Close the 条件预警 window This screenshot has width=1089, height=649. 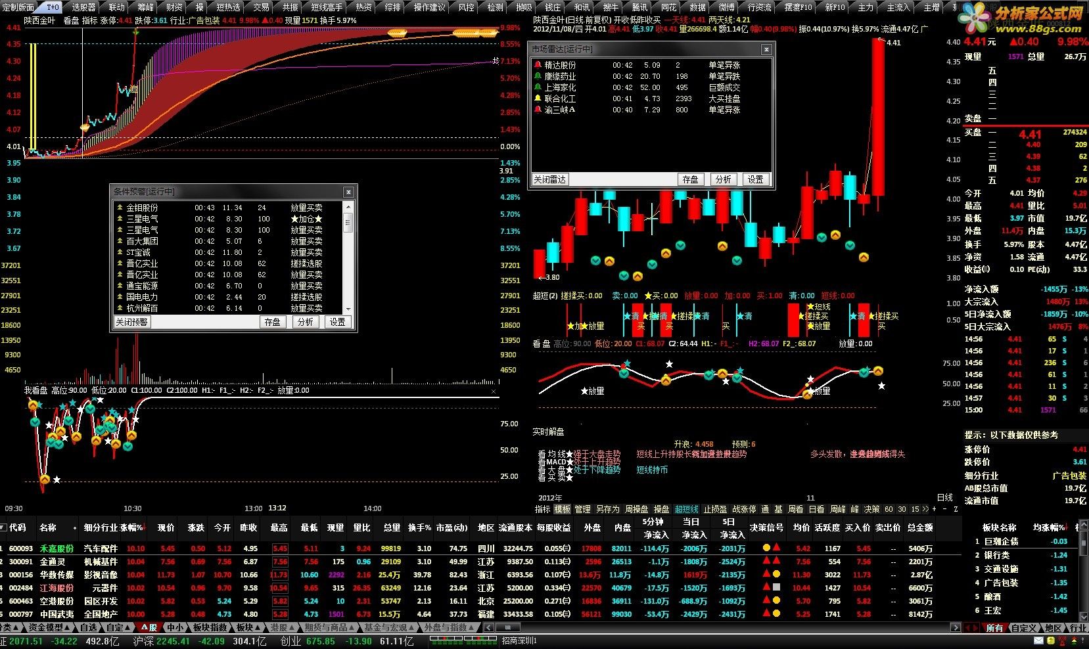click(x=348, y=192)
